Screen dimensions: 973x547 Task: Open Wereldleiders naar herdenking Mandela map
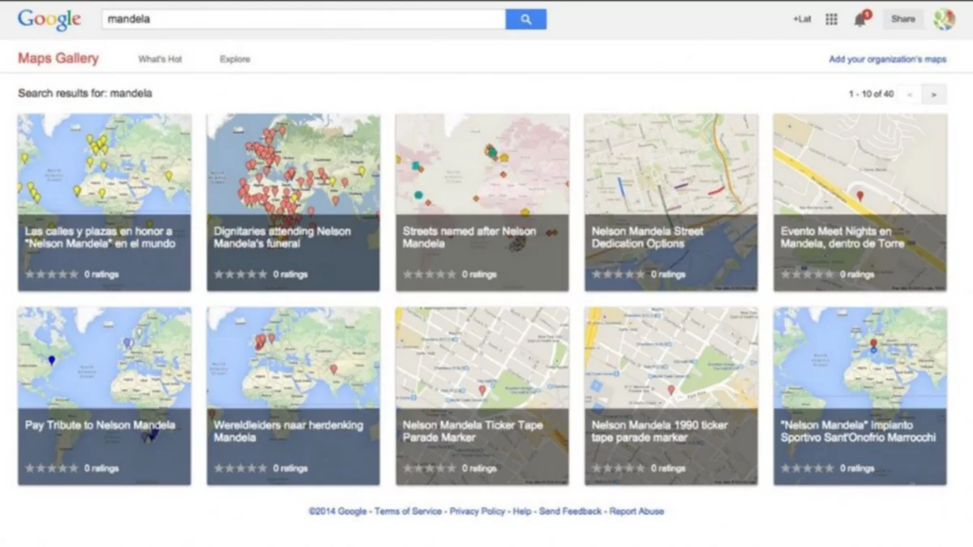click(x=293, y=396)
